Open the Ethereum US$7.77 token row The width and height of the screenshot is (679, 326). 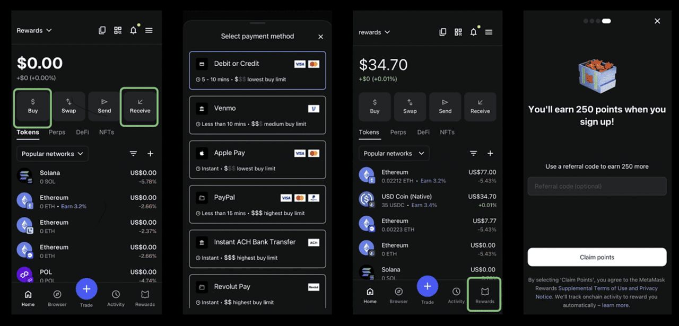(428, 225)
